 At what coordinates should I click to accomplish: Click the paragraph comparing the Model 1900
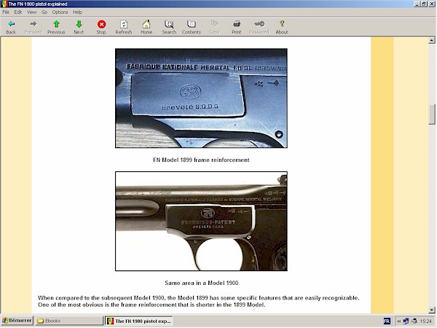(x=199, y=301)
